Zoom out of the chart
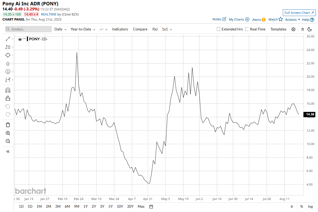This screenshot has height=212, width=318. pos(8,141)
